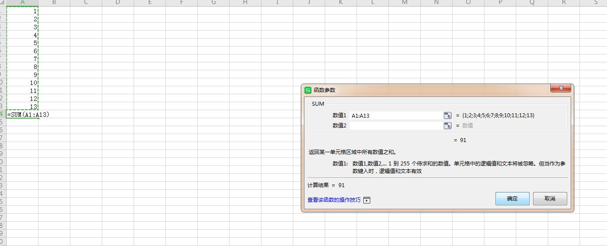
Task: Click the range selector icon for 数值1
Action: 448,115
